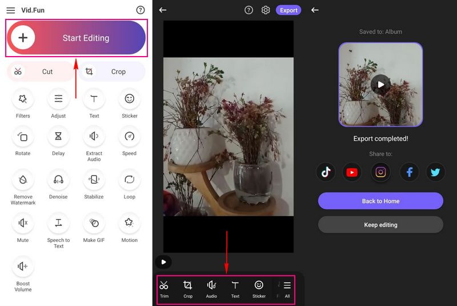Open the Speed tool
The width and height of the screenshot is (457, 306).
pyautogui.click(x=130, y=142)
